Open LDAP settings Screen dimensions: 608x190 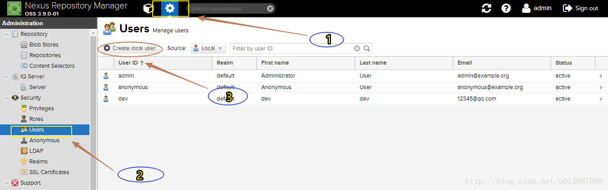point(36,151)
